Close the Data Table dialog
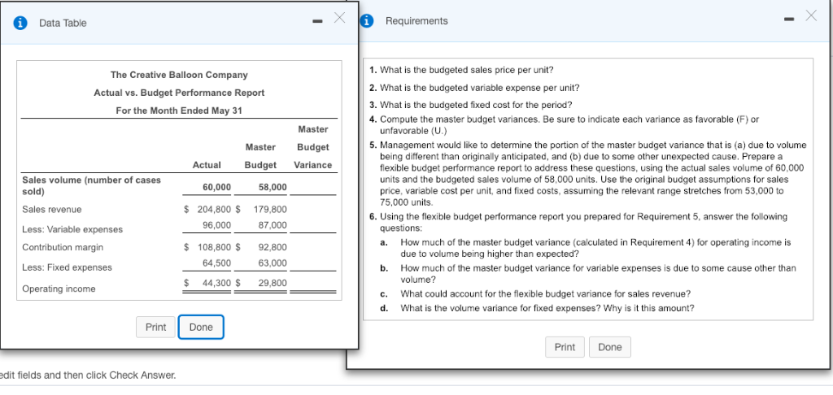The image size is (833, 395). point(340,18)
